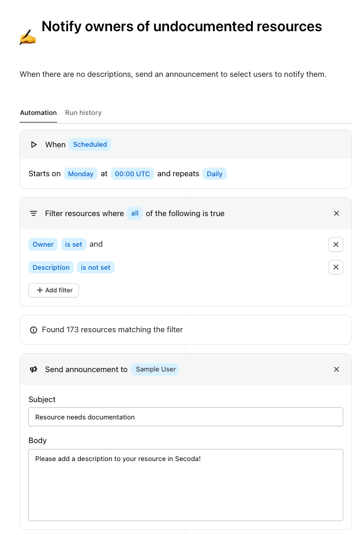The width and height of the screenshot is (363, 535).
Task: Click the info icon next to Found 173 resources
Action: [33, 330]
